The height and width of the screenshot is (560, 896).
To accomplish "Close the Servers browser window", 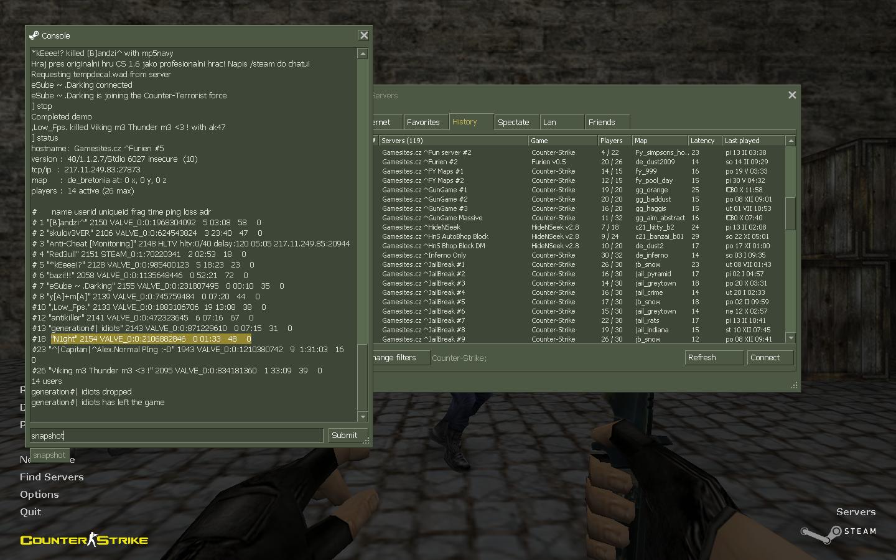I will [791, 95].
